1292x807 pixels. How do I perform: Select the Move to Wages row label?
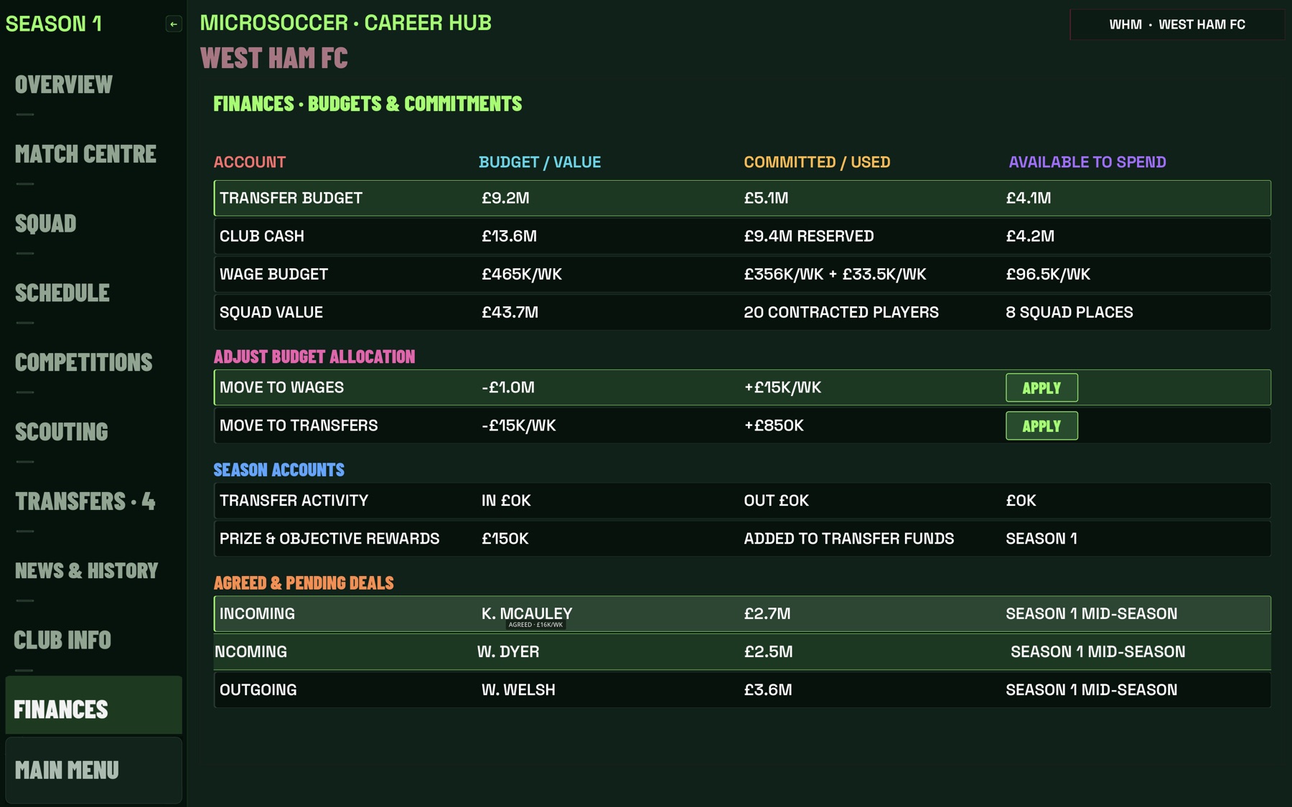282,387
